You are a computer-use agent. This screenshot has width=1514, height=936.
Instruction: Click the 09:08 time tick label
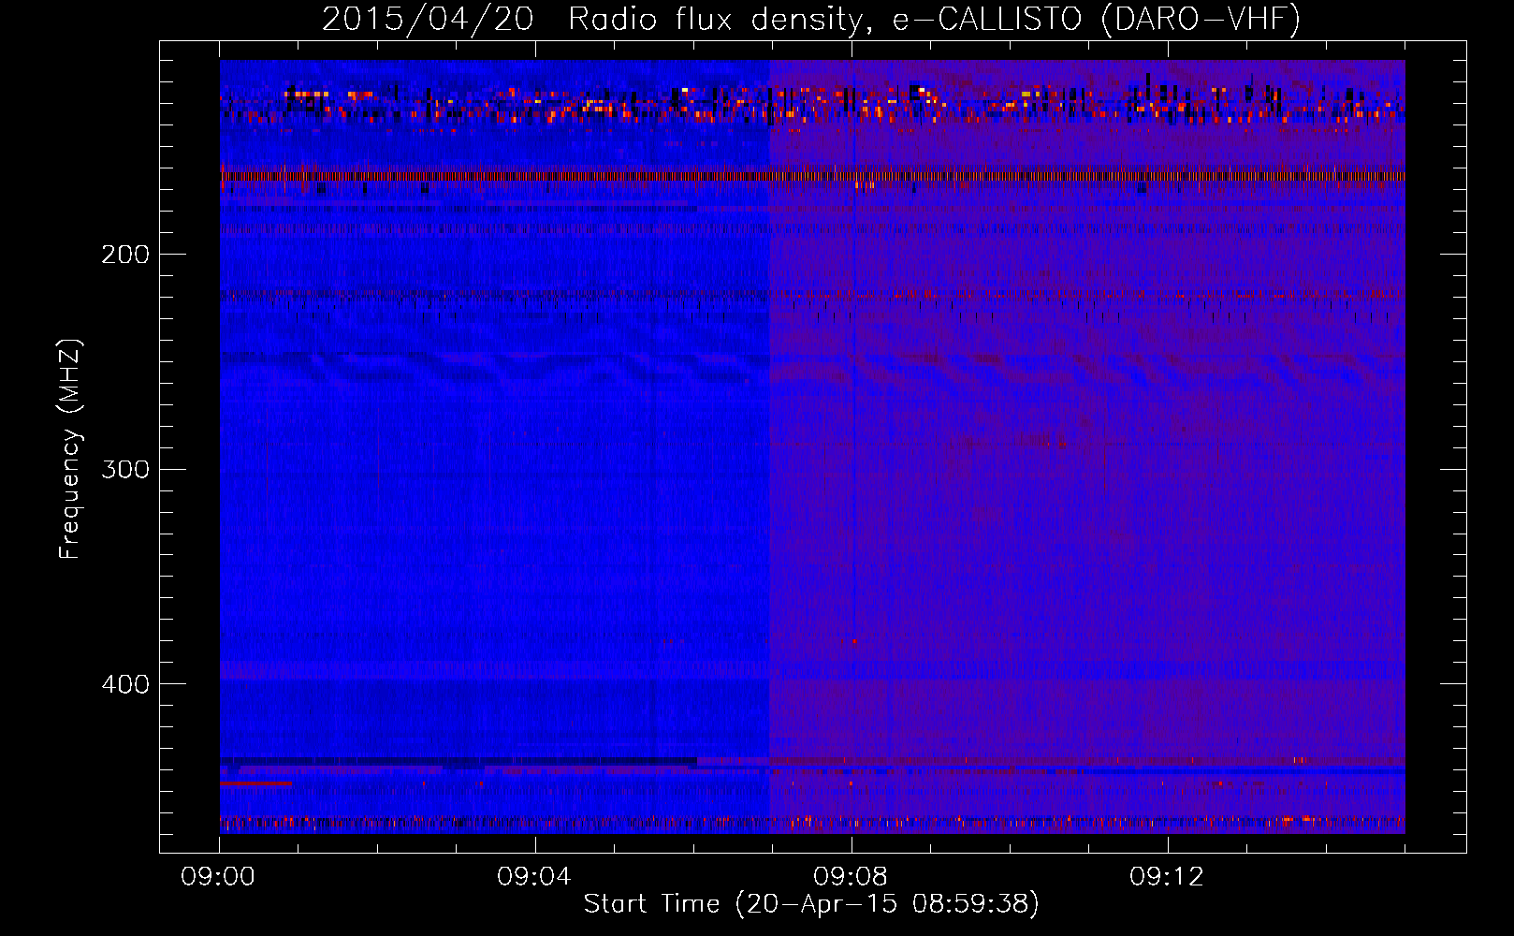[x=851, y=877]
